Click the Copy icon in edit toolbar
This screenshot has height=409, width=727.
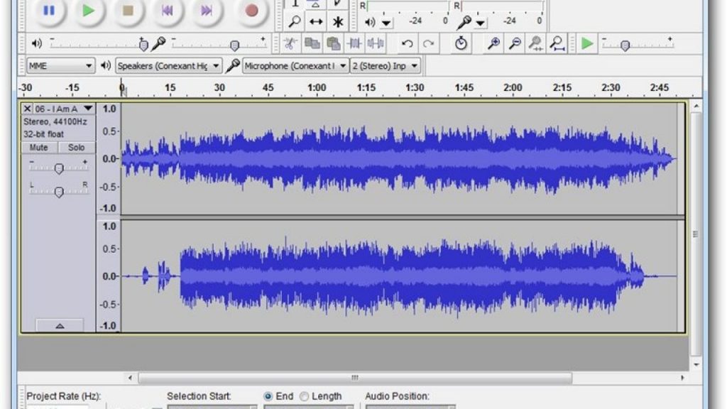coord(312,43)
